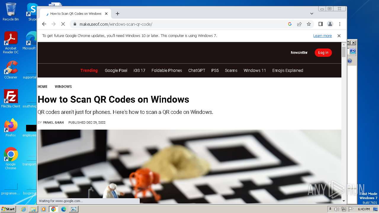Image resolution: width=379 pixels, height=213 pixels.
Task: Open Google Pixel trending topic
Action: pos(116,70)
